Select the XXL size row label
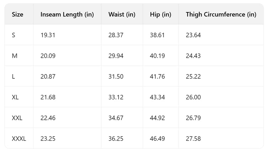 (17, 118)
